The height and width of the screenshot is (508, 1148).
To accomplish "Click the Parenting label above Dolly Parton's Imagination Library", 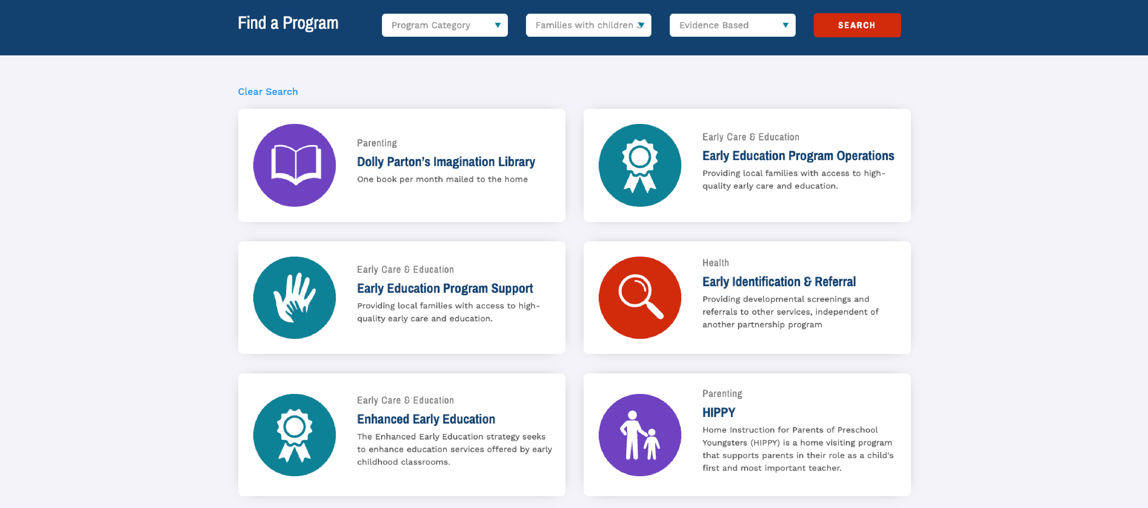I will (376, 143).
